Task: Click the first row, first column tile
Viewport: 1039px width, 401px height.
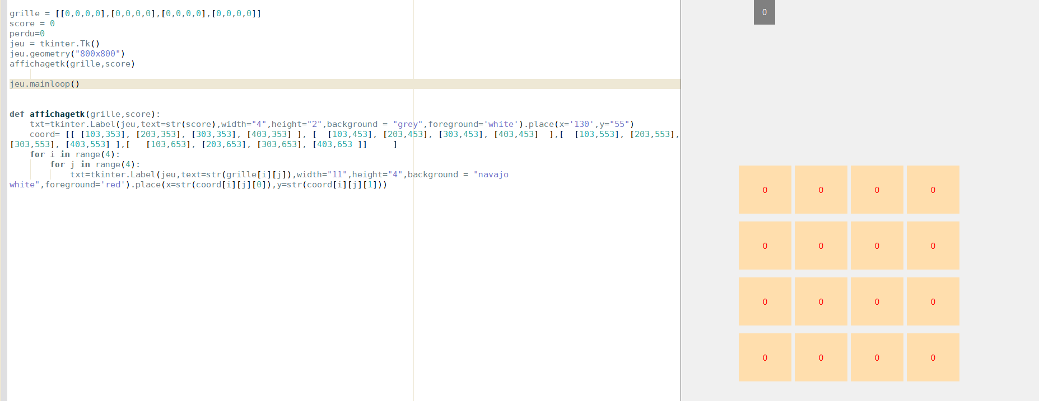Action: click(x=765, y=190)
